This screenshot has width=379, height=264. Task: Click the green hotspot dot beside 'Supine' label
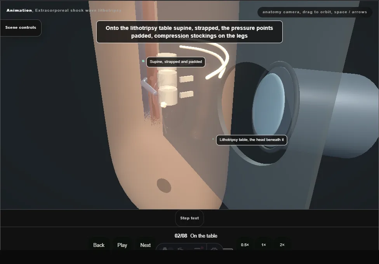click(x=143, y=61)
